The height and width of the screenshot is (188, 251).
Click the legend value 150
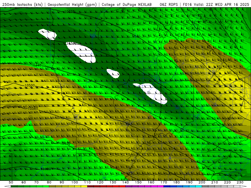[138, 182]
